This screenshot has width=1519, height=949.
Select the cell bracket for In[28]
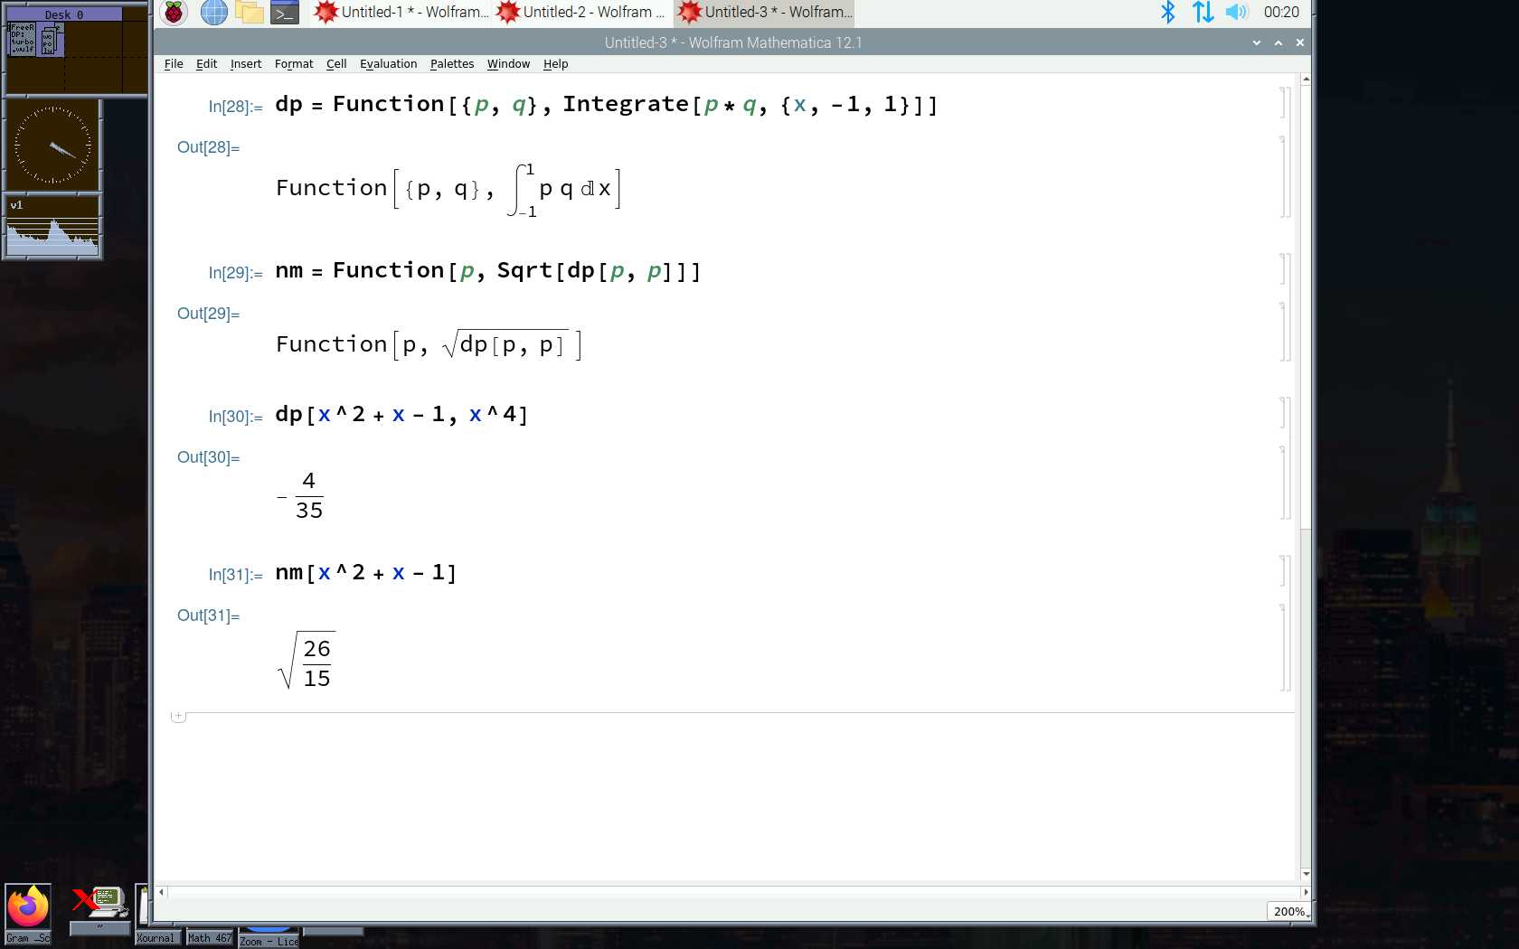(1284, 103)
